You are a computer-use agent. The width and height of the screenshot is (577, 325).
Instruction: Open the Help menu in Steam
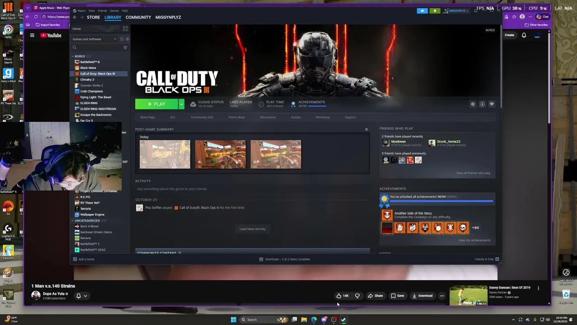coord(125,10)
